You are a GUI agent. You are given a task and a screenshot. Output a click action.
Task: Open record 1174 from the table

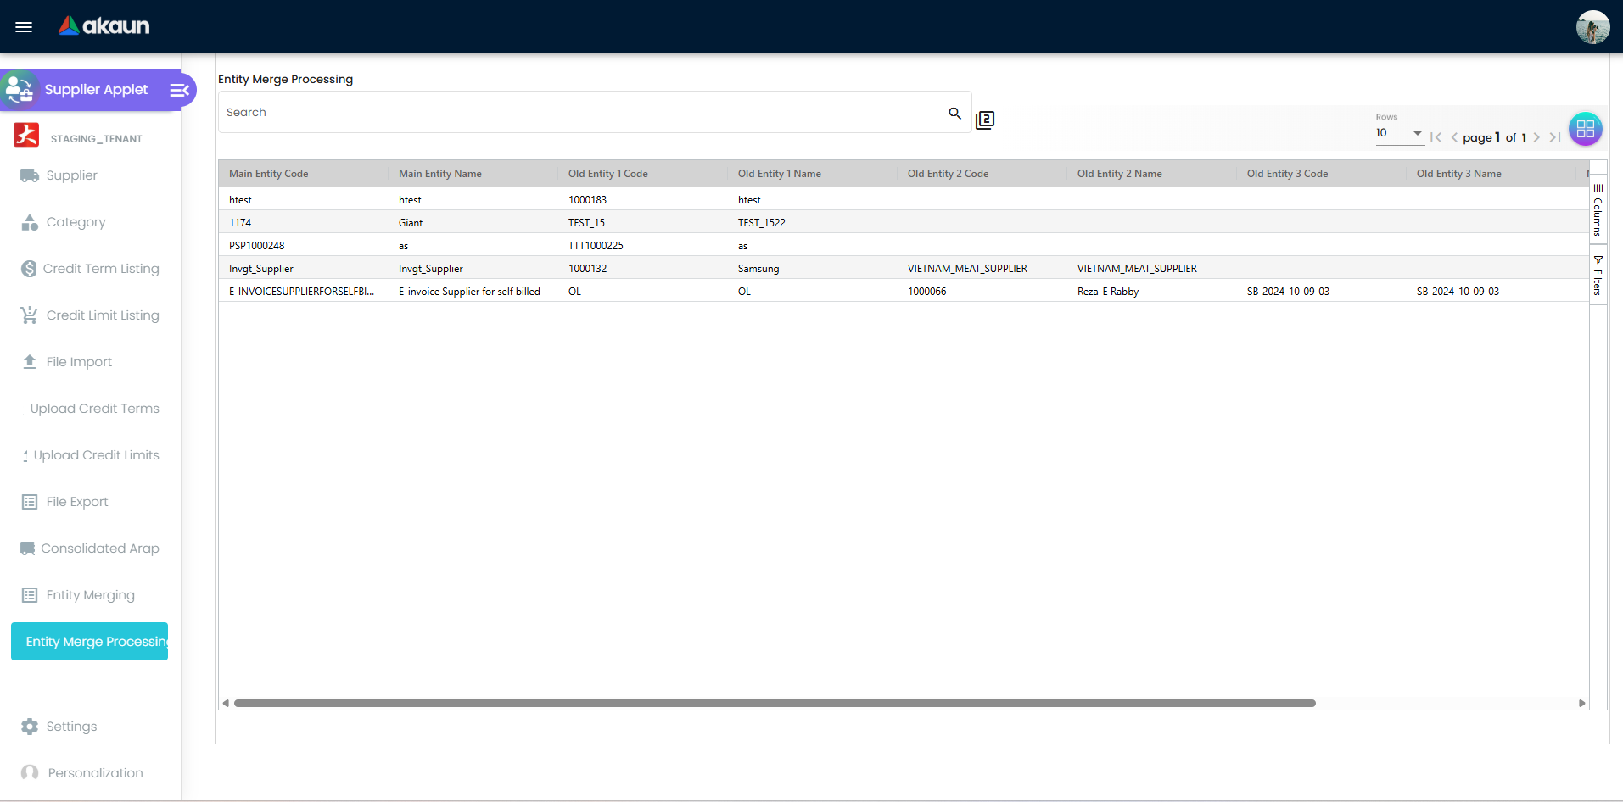(x=240, y=222)
